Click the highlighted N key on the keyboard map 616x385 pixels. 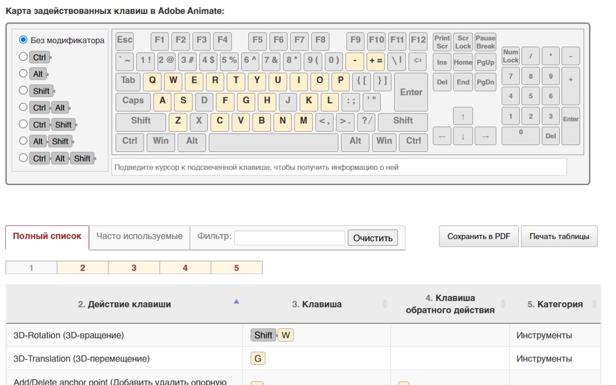[x=282, y=122]
